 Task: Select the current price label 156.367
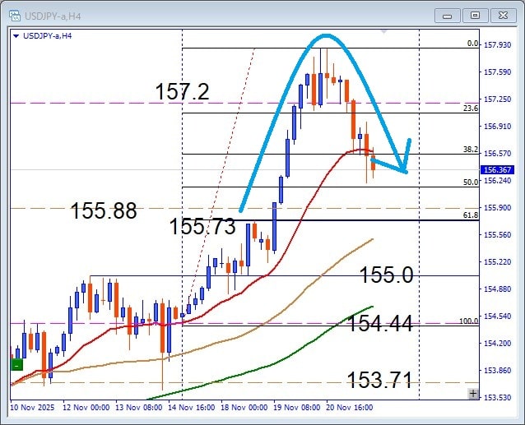pyautogui.click(x=499, y=170)
